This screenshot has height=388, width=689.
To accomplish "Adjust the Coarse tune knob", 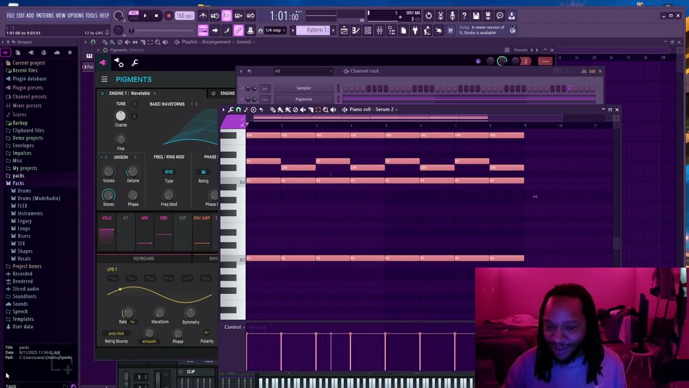I will coord(121,115).
